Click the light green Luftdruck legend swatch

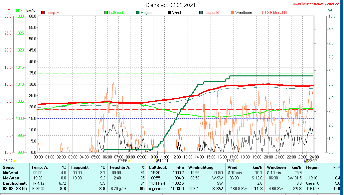106,13
